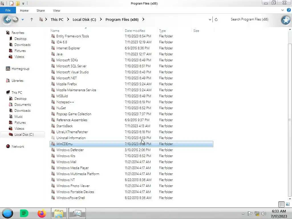Click scrollbar down arrow in file list
This screenshot has width=292, height=219.
tap(290, 199)
